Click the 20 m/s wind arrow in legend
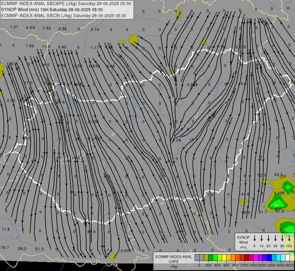The height and width of the screenshot is (271, 295). (268, 238)
